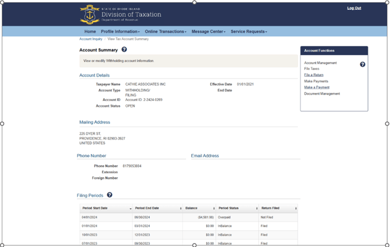The height and width of the screenshot is (247, 390).
Task: Sort the Return Filed column arrows
Action: tap(296, 209)
